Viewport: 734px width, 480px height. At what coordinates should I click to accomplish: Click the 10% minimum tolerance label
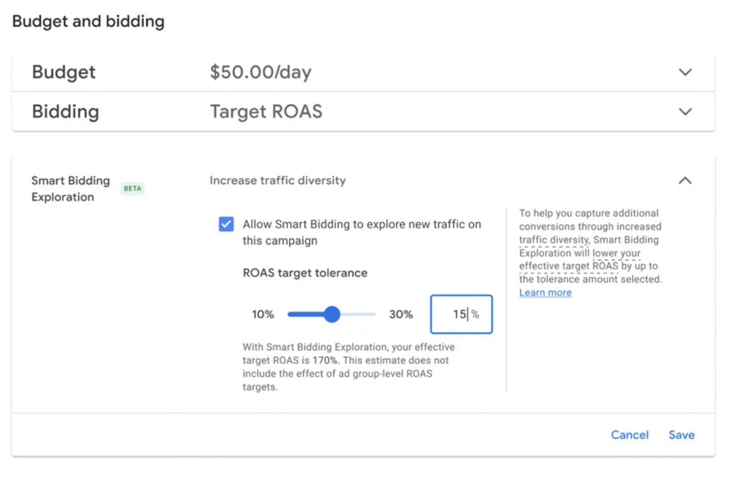(262, 315)
